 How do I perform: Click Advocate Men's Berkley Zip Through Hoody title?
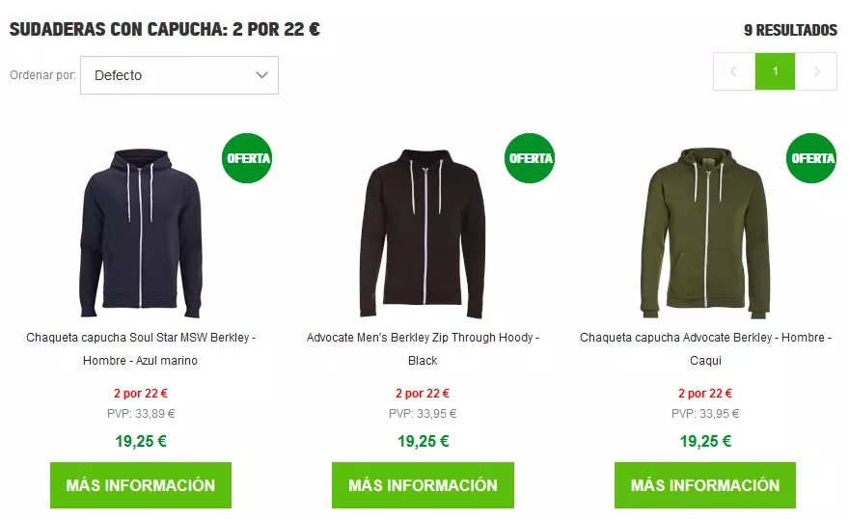[423, 348]
